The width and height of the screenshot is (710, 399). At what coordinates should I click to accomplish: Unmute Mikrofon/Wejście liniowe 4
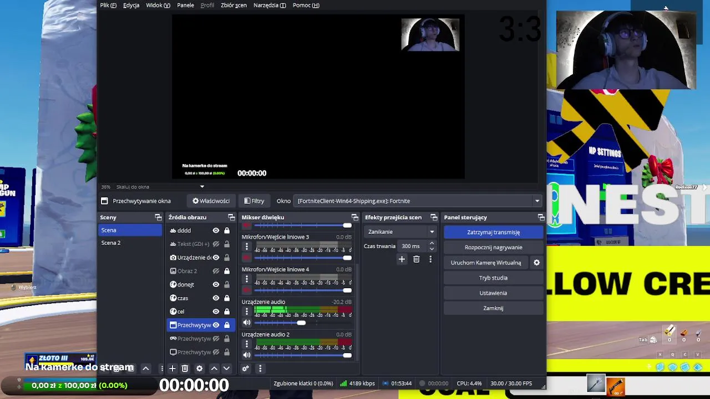247,290
